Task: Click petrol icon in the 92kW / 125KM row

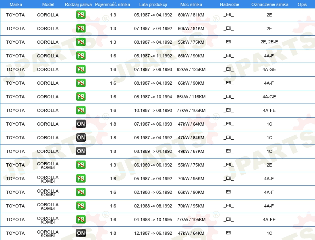Action: [x=81, y=69]
